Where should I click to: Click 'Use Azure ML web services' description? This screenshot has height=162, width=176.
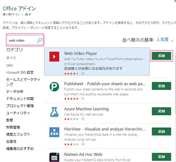click(84, 114)
